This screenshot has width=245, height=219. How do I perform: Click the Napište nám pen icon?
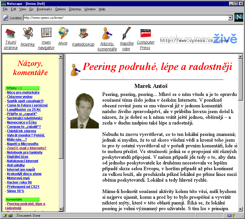pyautogui.click(x=126, y=33)
